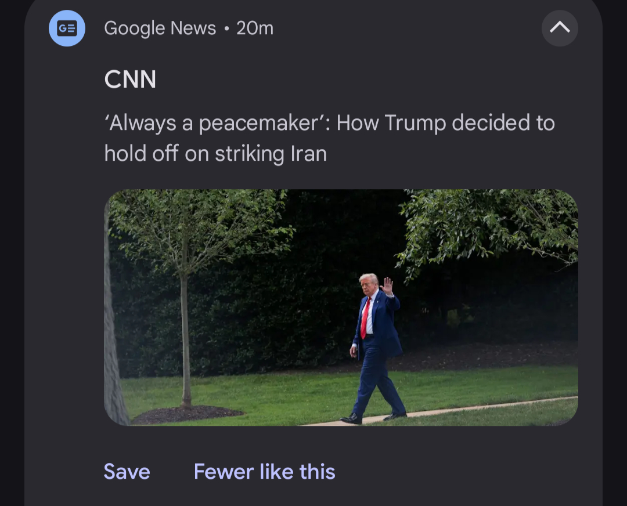The height and width of the screenshot is (506, 627).
Task: Click the word "Iran" in the headline
Action: [x=309, y=153]
